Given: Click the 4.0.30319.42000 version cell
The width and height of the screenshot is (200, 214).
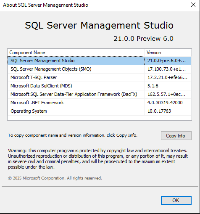Looking at the screenshot, I should click(168, 103).
